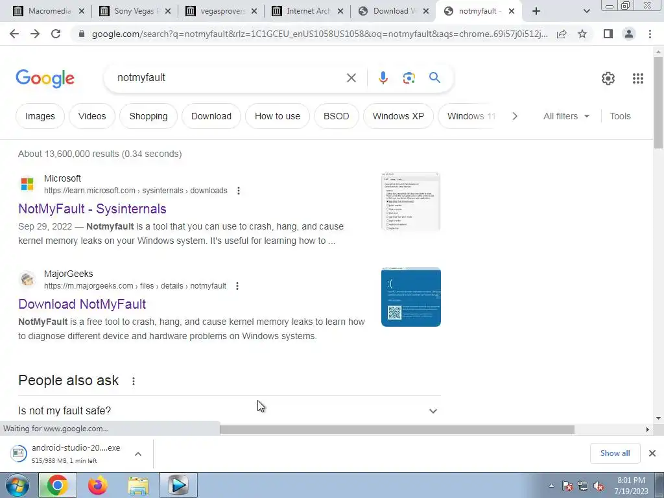This screenshot has width=664, height=498.
Task: Switch to the vegasprovers tab
Action: tap(221, 11)
